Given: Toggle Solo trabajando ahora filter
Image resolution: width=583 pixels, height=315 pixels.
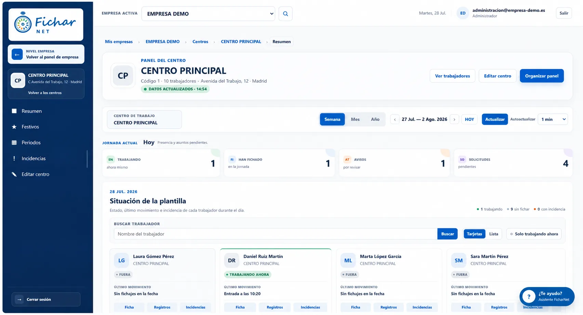Looking at the screenshot, I should 534,234.
